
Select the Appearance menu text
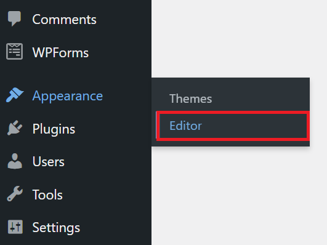pos(68,96)
